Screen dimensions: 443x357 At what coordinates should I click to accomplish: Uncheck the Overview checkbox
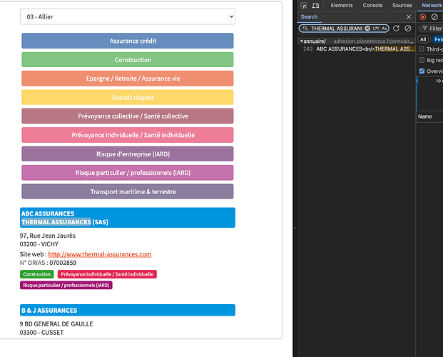422,71
